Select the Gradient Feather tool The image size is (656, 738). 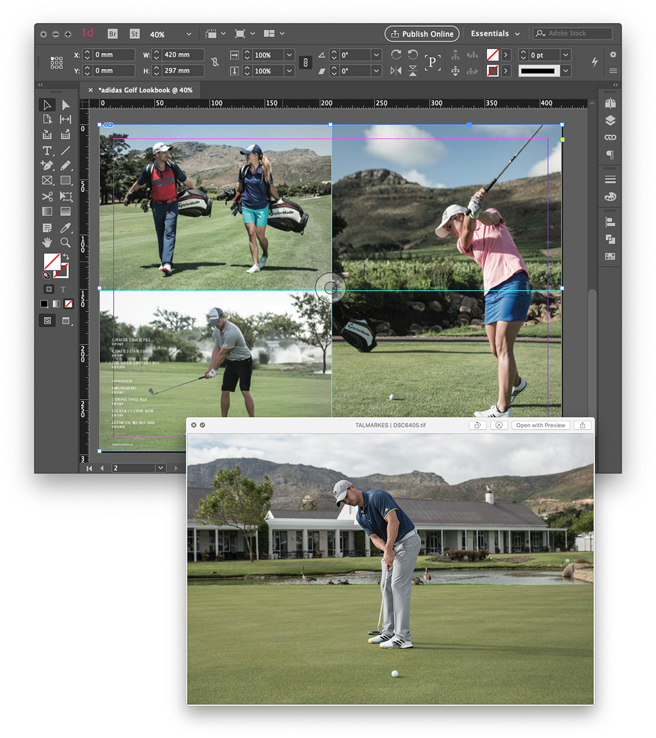(x=66, y=212)
